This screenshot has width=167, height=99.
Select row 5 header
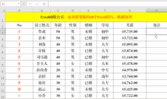click(3, 44)
